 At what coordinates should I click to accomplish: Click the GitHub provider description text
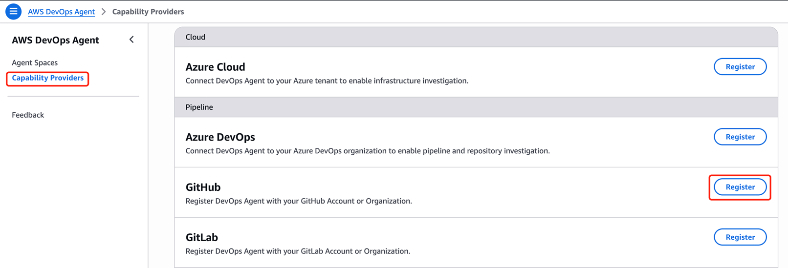click(x=298, y=201)
